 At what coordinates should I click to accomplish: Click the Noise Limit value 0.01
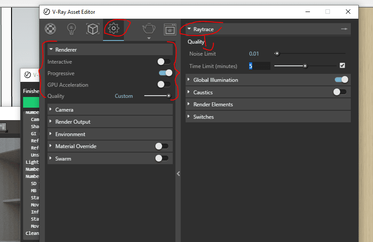[x=254, y=54]
